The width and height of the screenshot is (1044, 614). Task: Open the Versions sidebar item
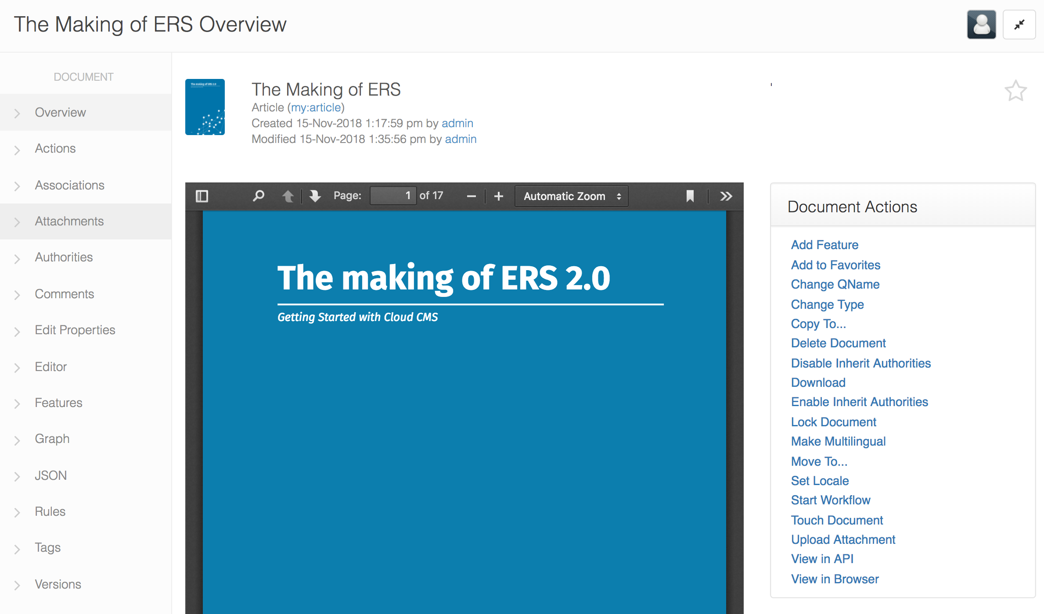pyautogui.click(x=86, y=584)
